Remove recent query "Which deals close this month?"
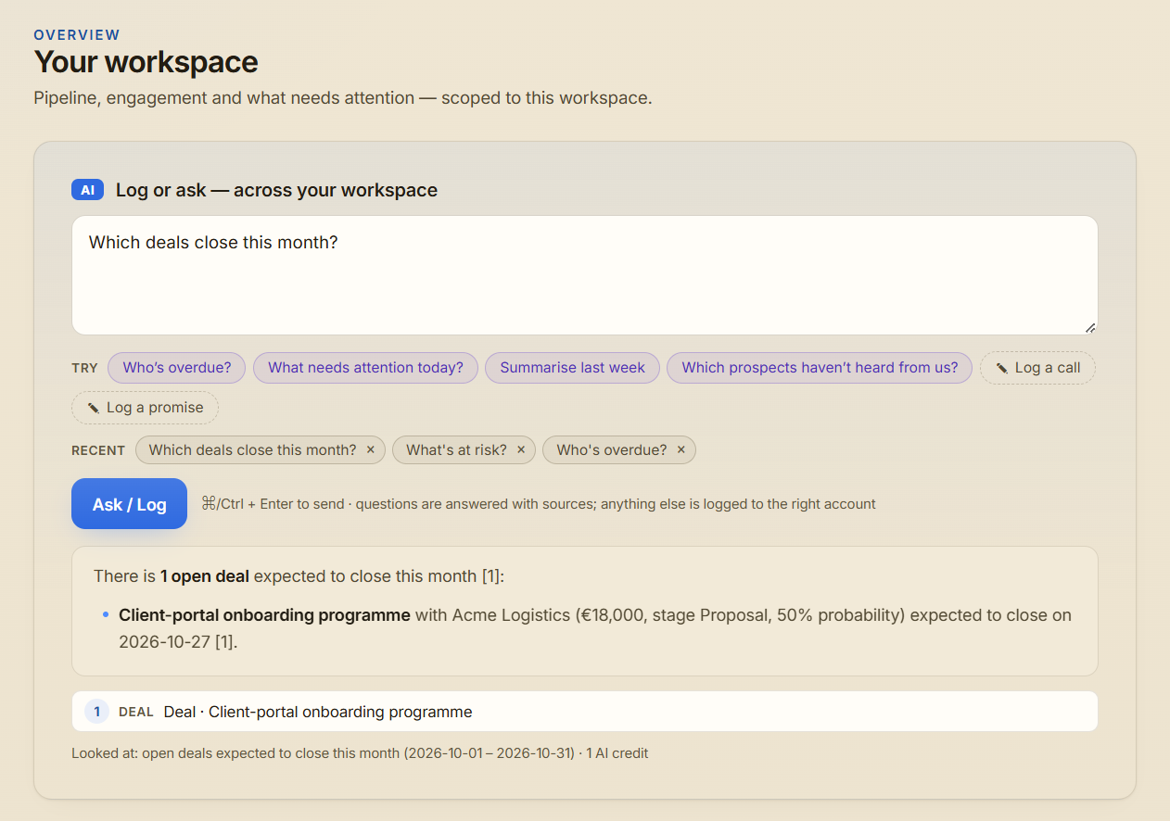The image size is (1170, 821). 371,450
